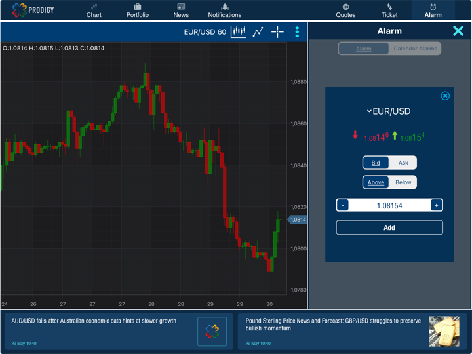Increase alarm price with plus button

coord(436,205)
